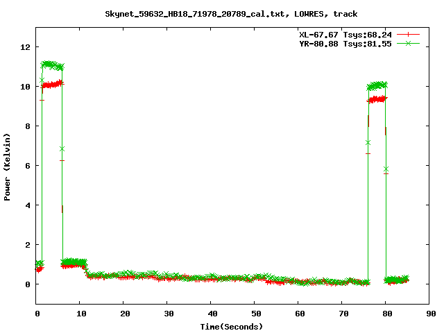Click the y-axis tick label 6
Image resolution: width=444 pixels, height=333 pixels.
(28, 166)
